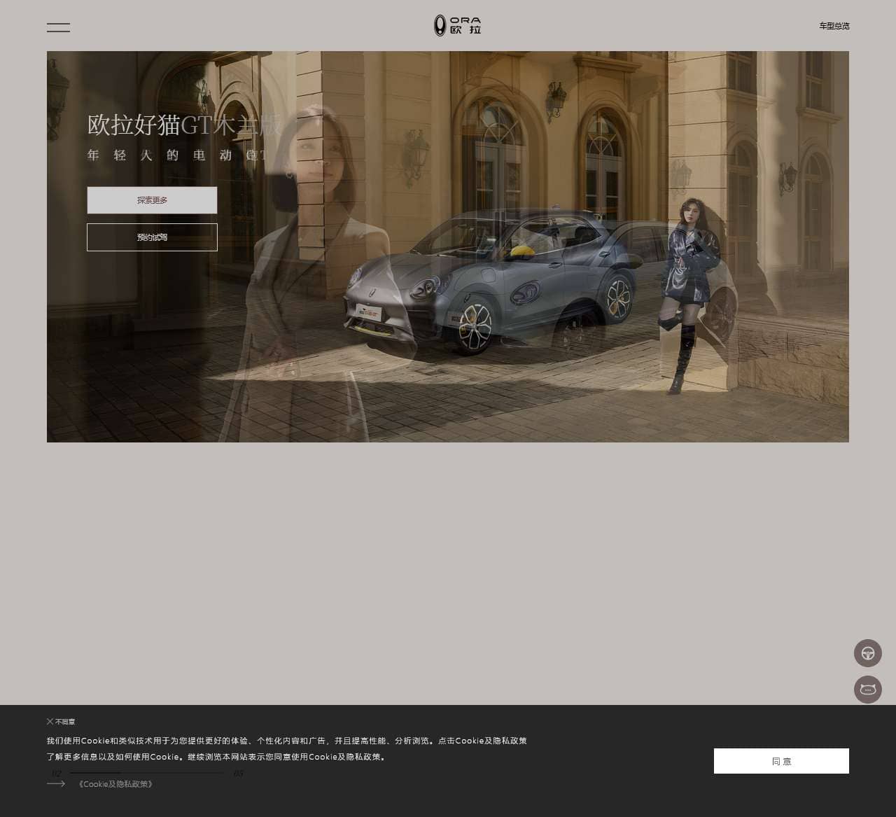Click the hero banner image of the car
Image resolution: width=896 pixels, height=817 pixels.
coord(448,246)
